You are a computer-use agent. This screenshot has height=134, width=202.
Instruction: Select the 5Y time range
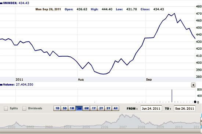(108, 108)
